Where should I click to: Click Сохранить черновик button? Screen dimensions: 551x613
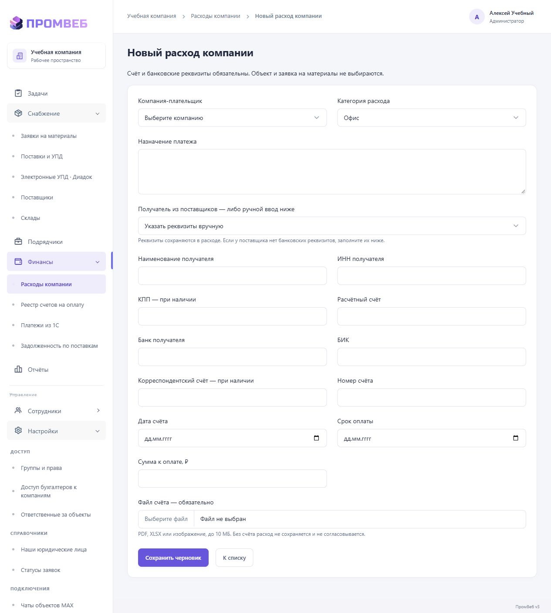(173, 558)
